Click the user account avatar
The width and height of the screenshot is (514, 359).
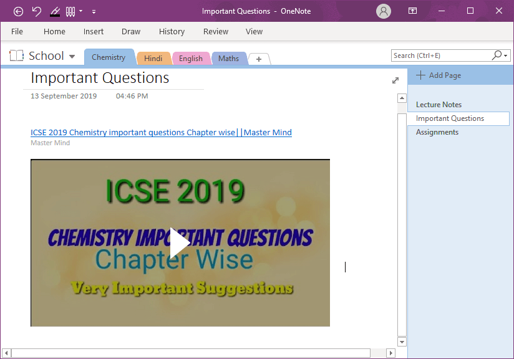[384, 11]
